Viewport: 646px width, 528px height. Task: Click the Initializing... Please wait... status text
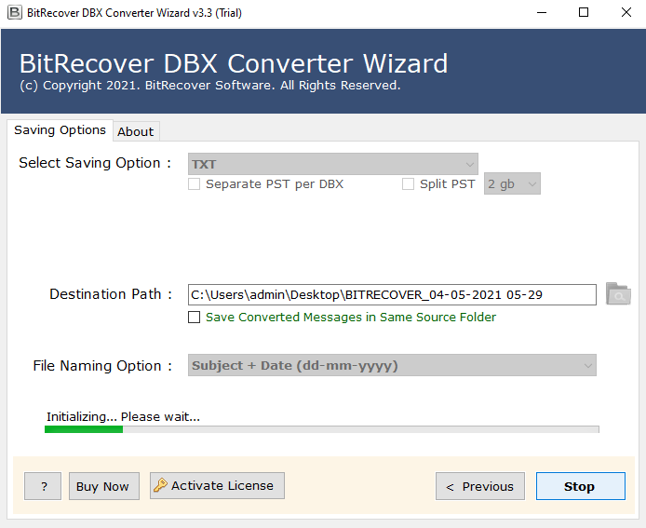123,416
